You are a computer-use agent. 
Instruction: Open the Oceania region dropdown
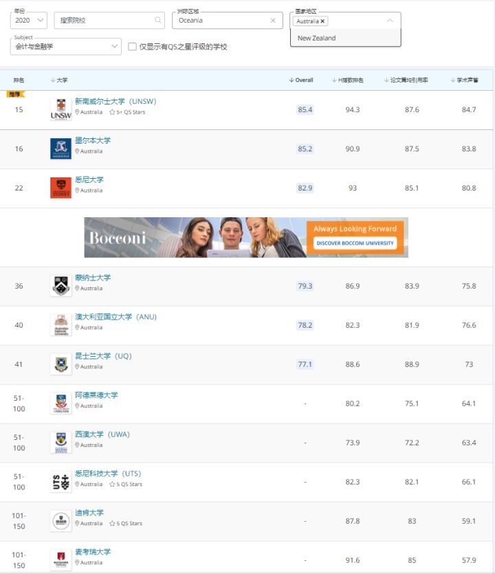click(227, 20)
